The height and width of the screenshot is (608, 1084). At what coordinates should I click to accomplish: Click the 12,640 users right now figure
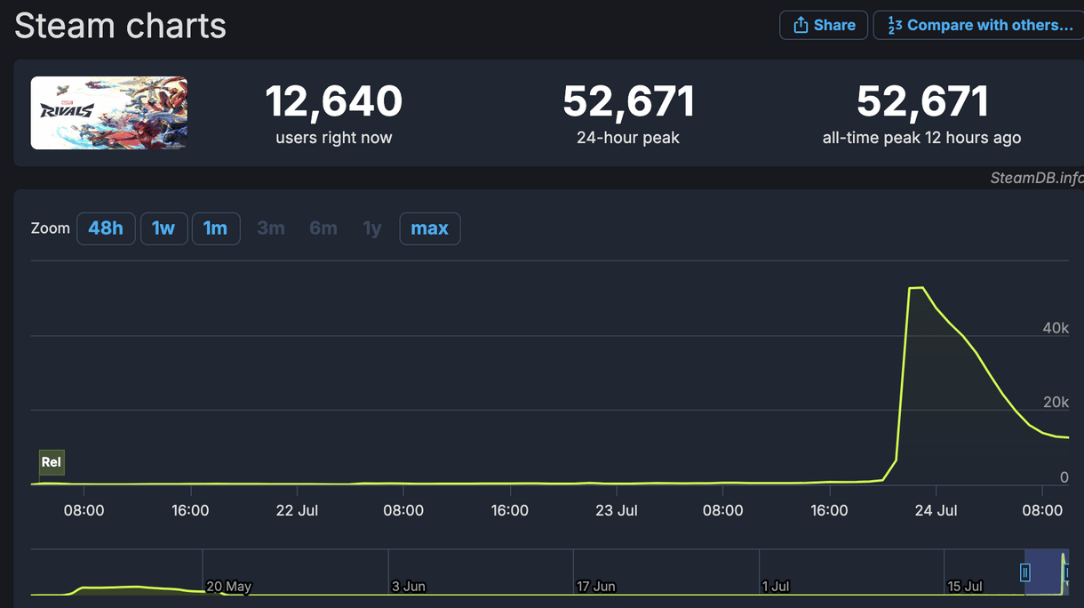[334, 101]
